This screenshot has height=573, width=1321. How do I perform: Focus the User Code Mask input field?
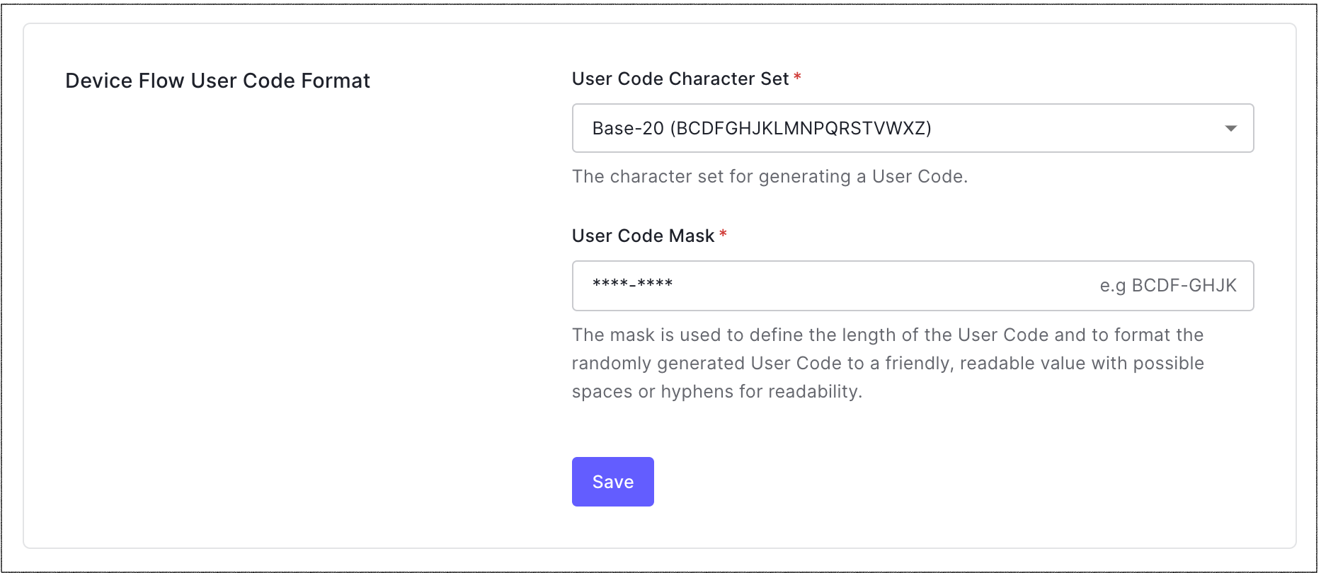(835, 286)
